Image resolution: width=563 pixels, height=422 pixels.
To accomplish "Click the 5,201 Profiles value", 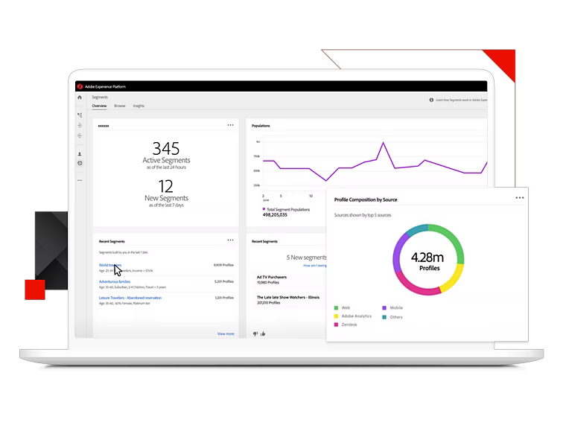I will pos(224,281).
